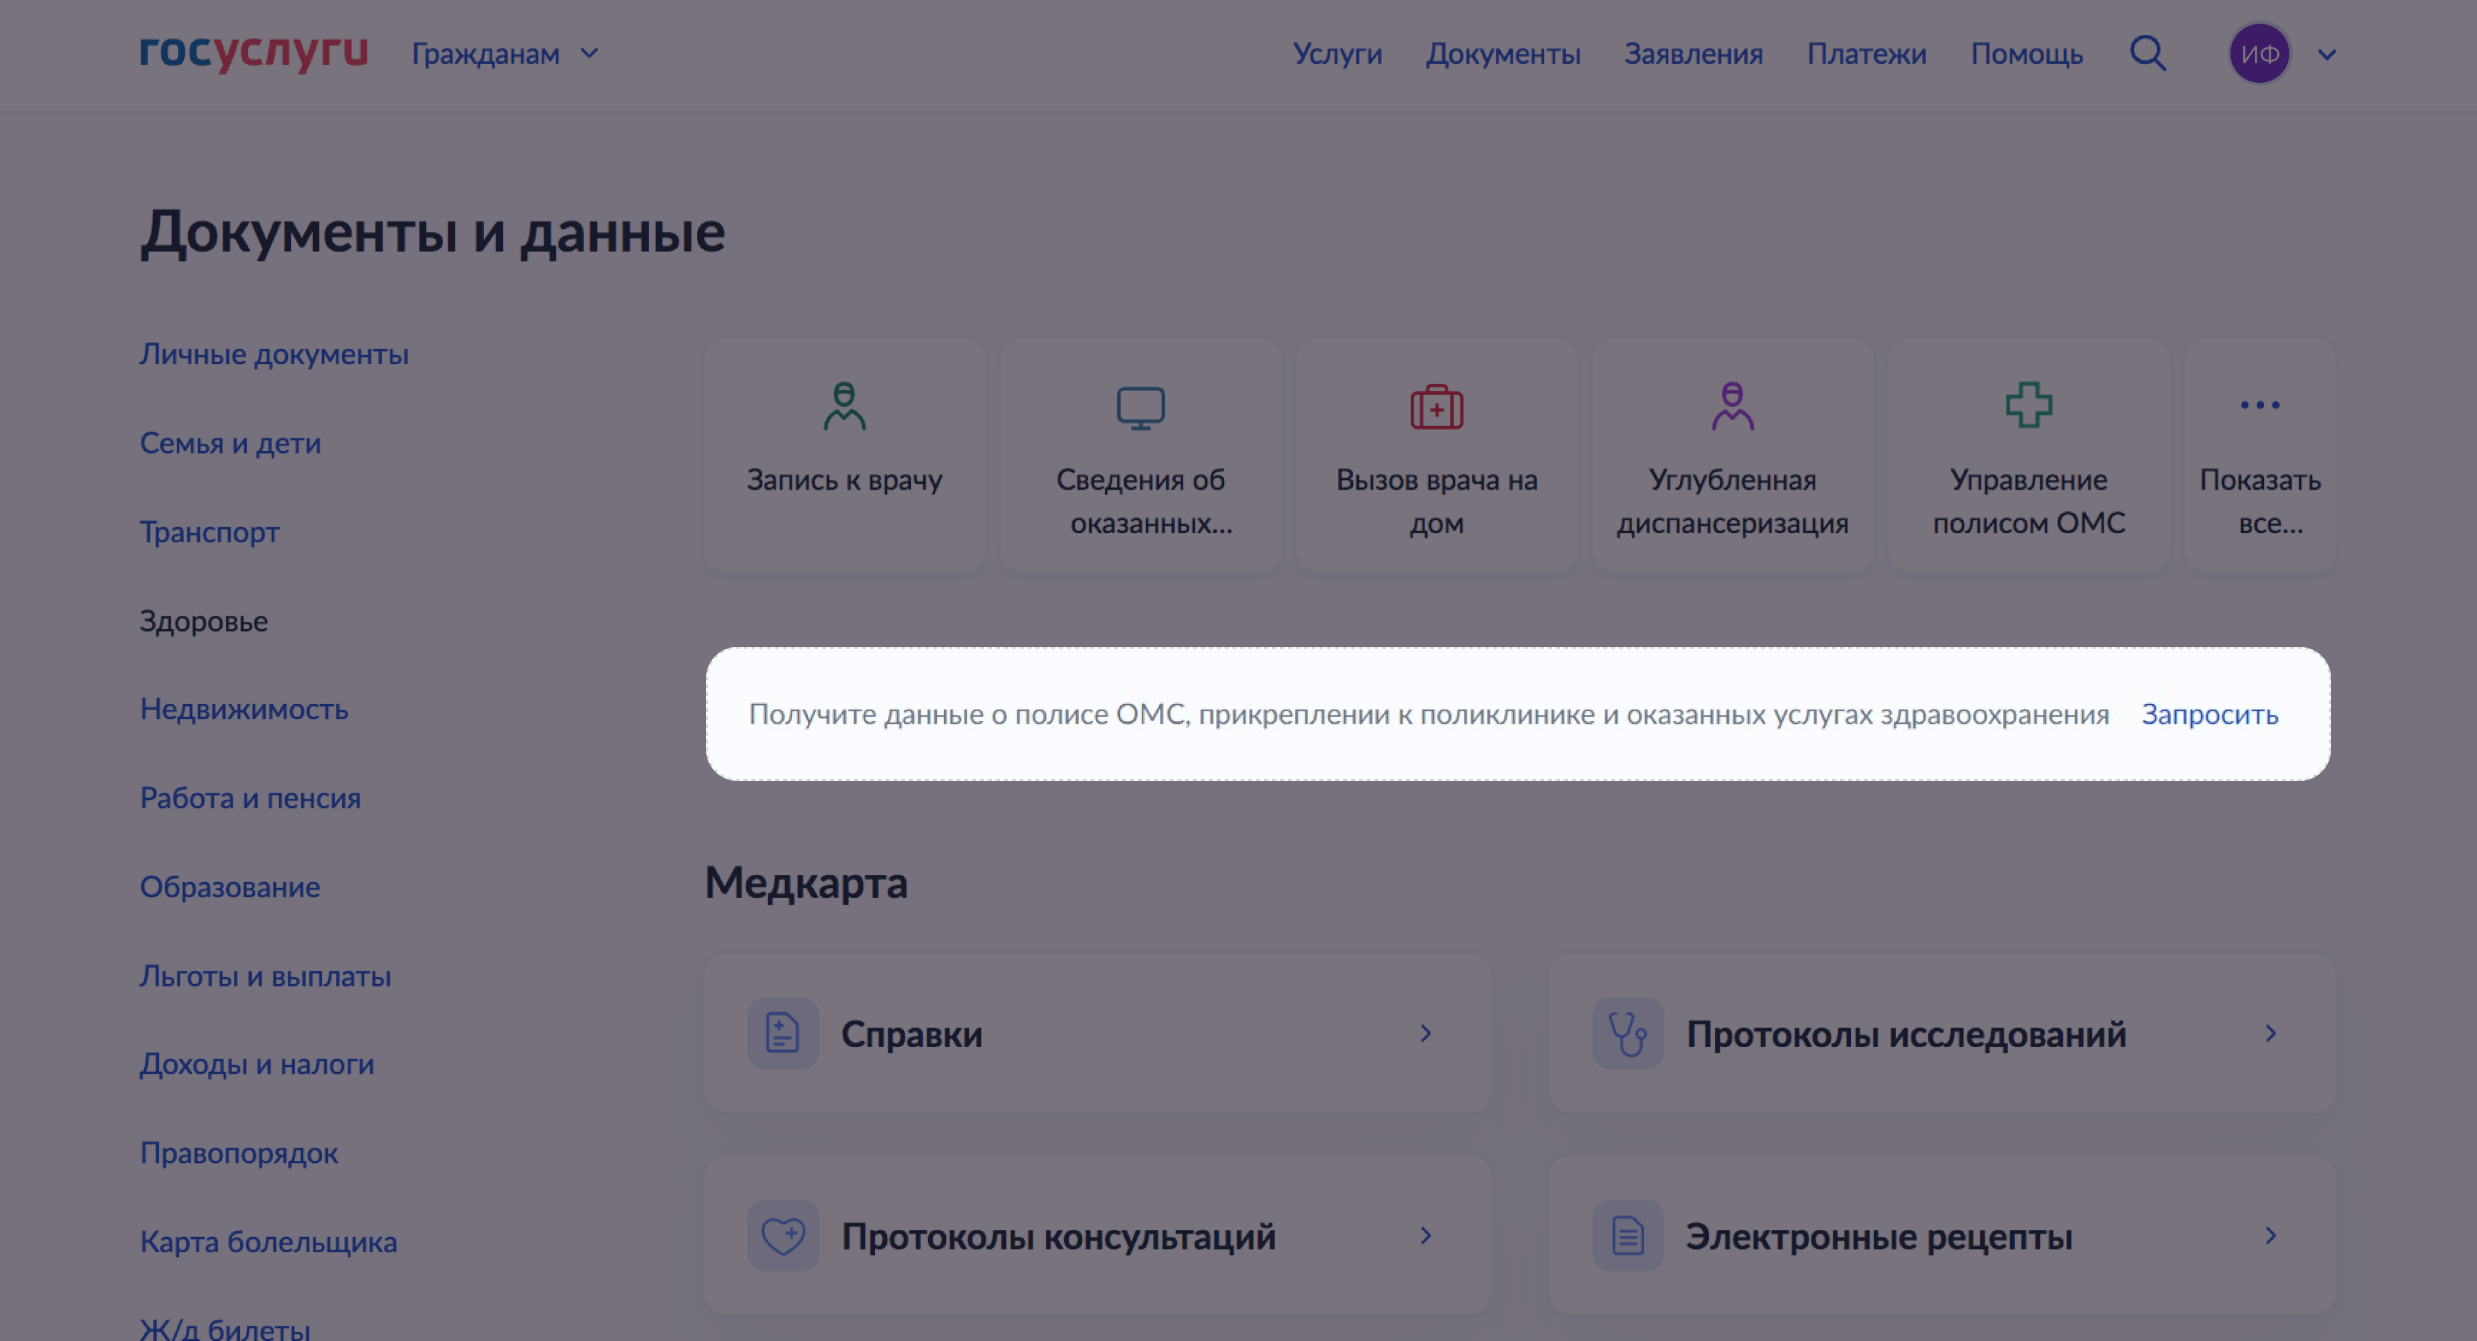The height and width of the screenshot is (1341, 2477).
Task: Open the Запись к врачу label
Action: click(x=844, y=480)
